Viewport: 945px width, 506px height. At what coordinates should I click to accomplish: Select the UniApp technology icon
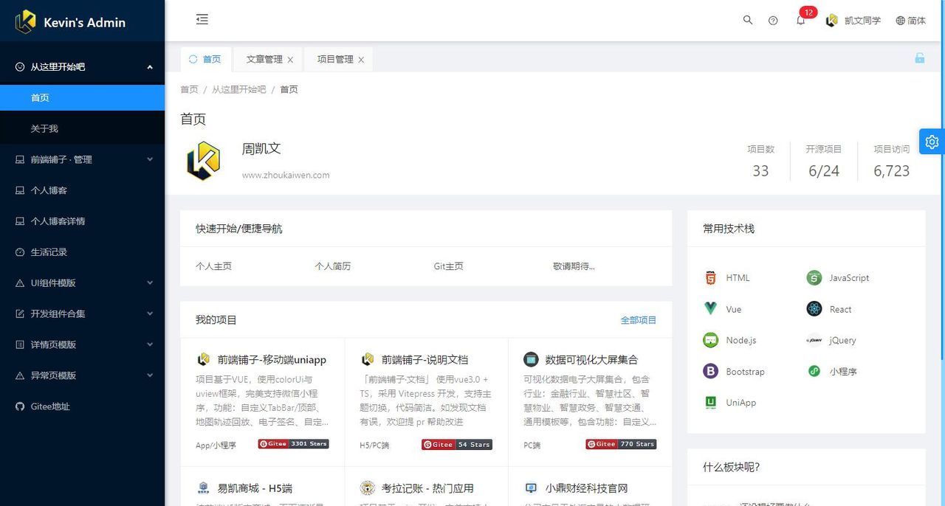(709, 402)
